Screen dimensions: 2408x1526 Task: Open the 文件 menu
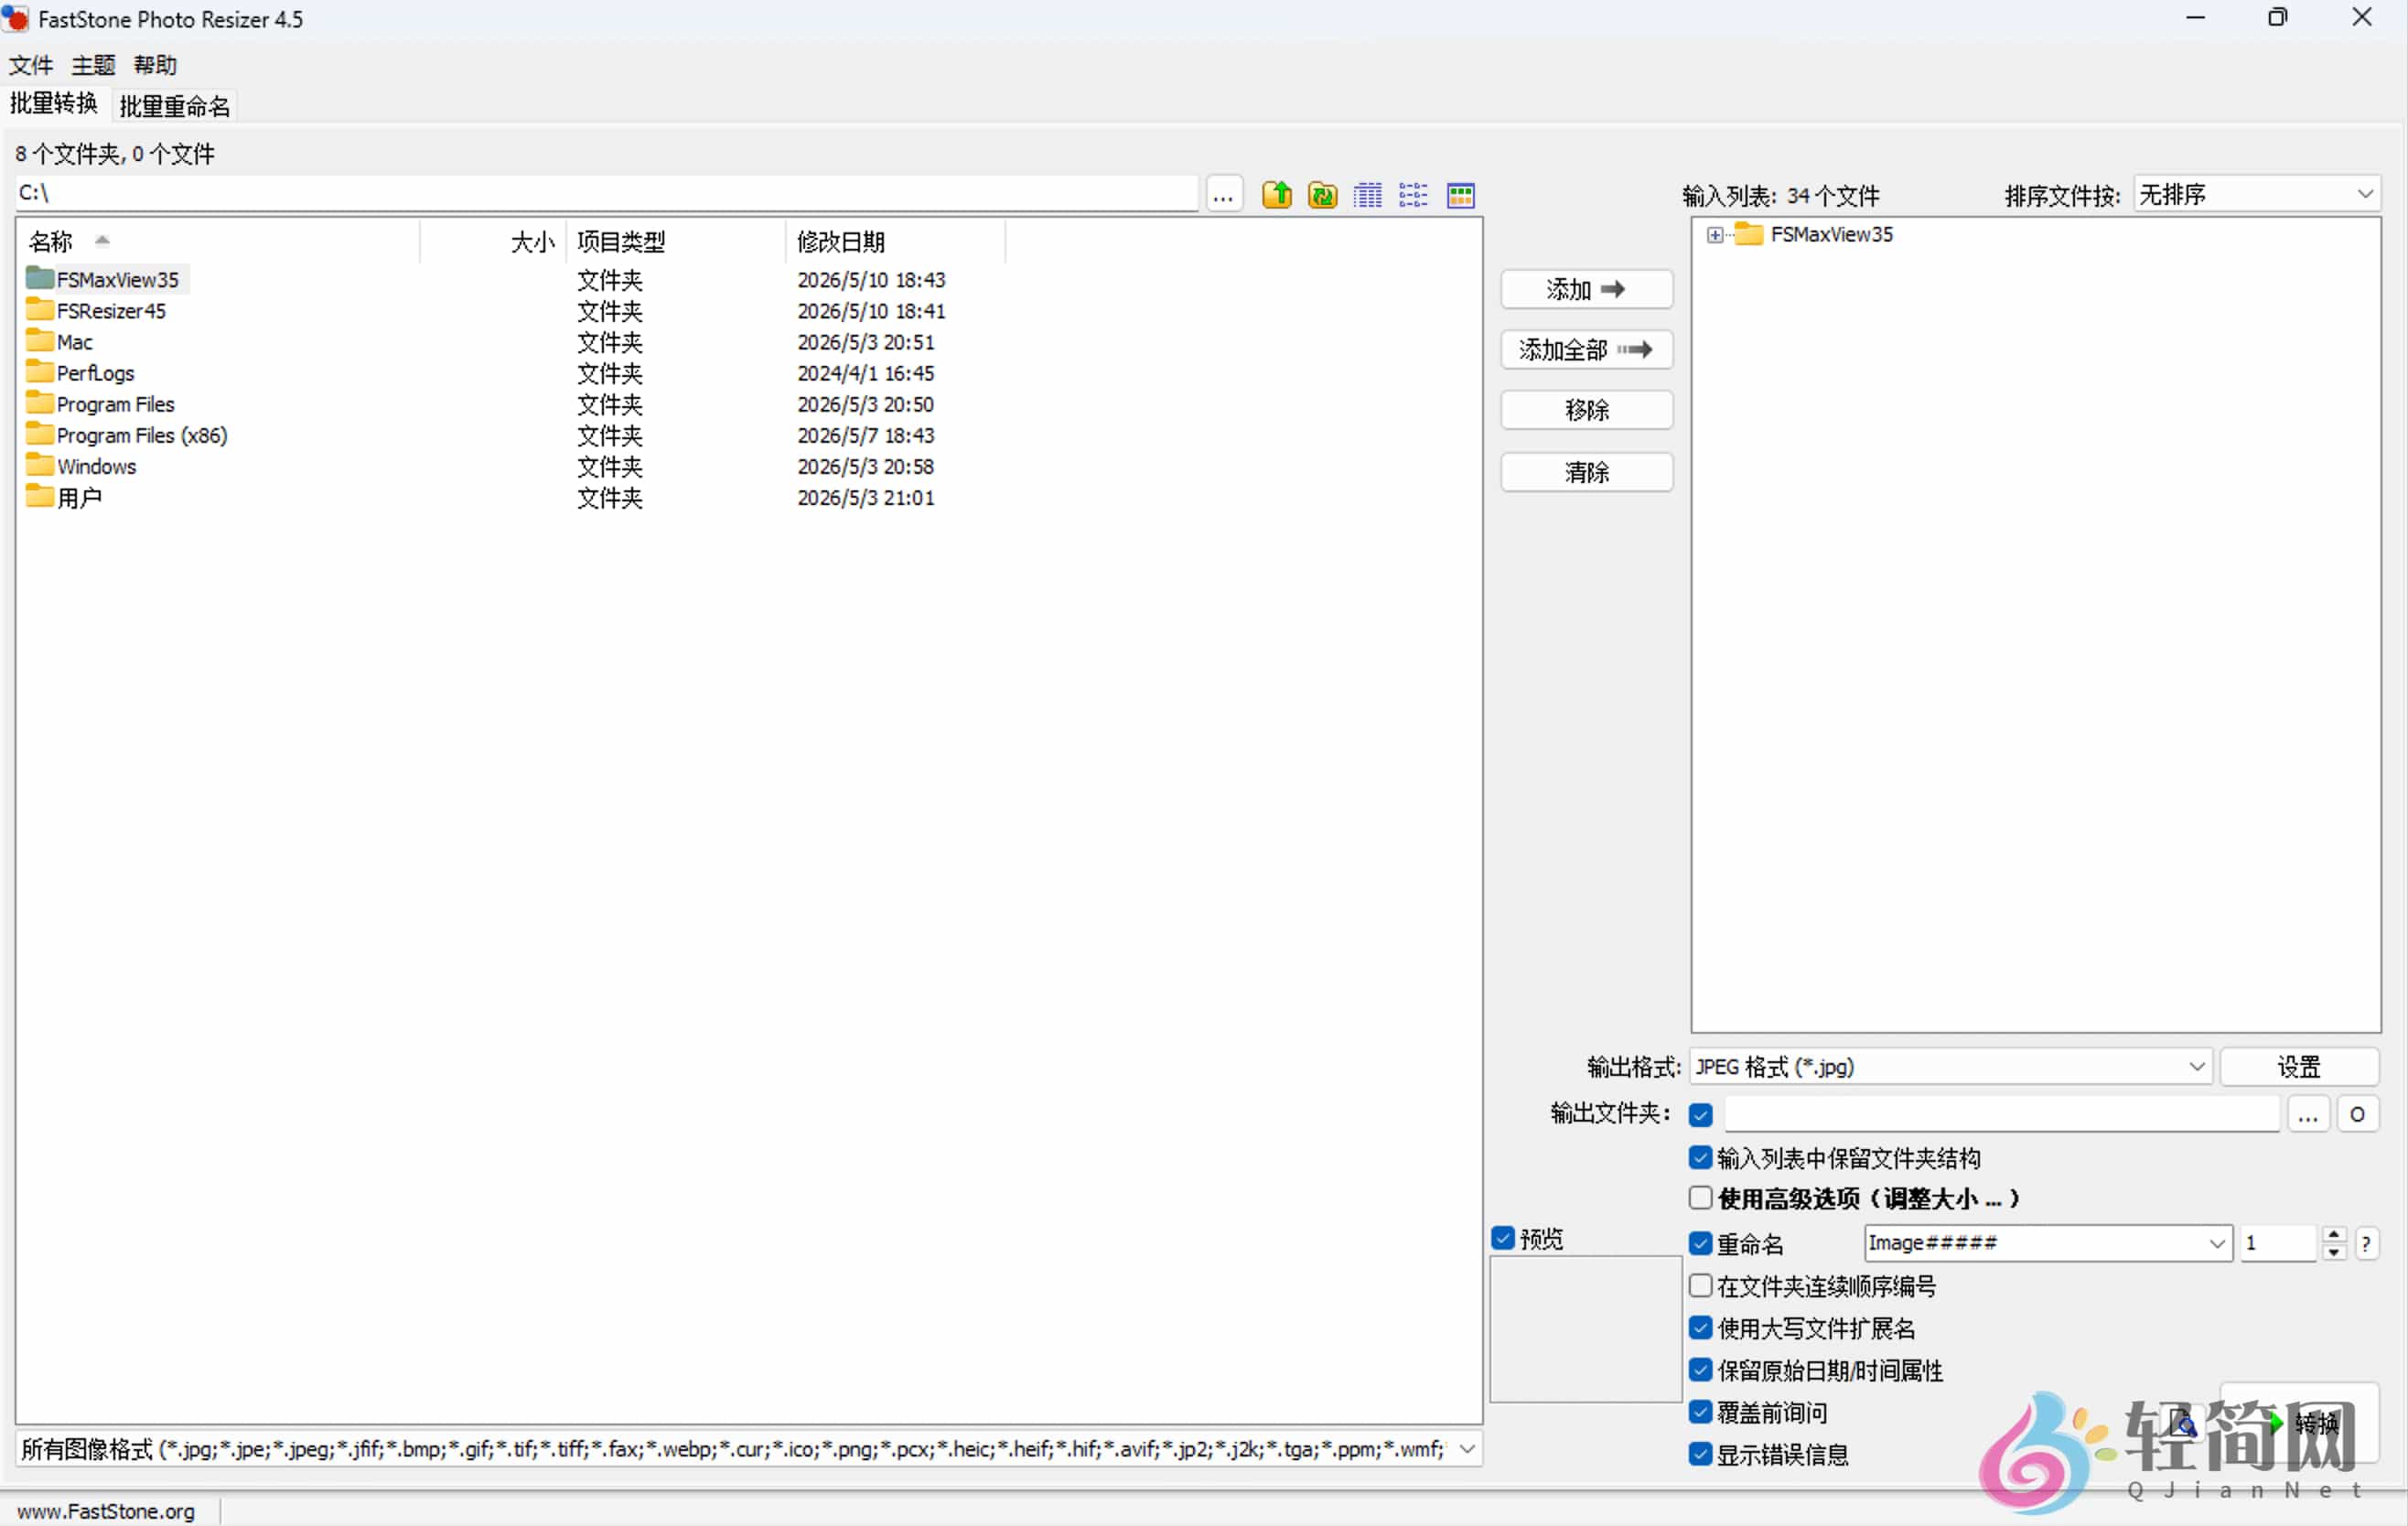pyautogui.click(x=30, y=65)
